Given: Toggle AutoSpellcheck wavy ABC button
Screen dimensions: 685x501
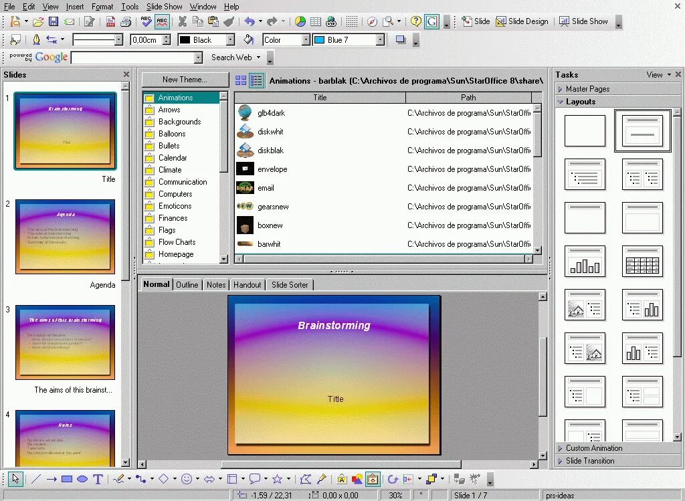Looking at the screenshot, I should pos(162,21).
